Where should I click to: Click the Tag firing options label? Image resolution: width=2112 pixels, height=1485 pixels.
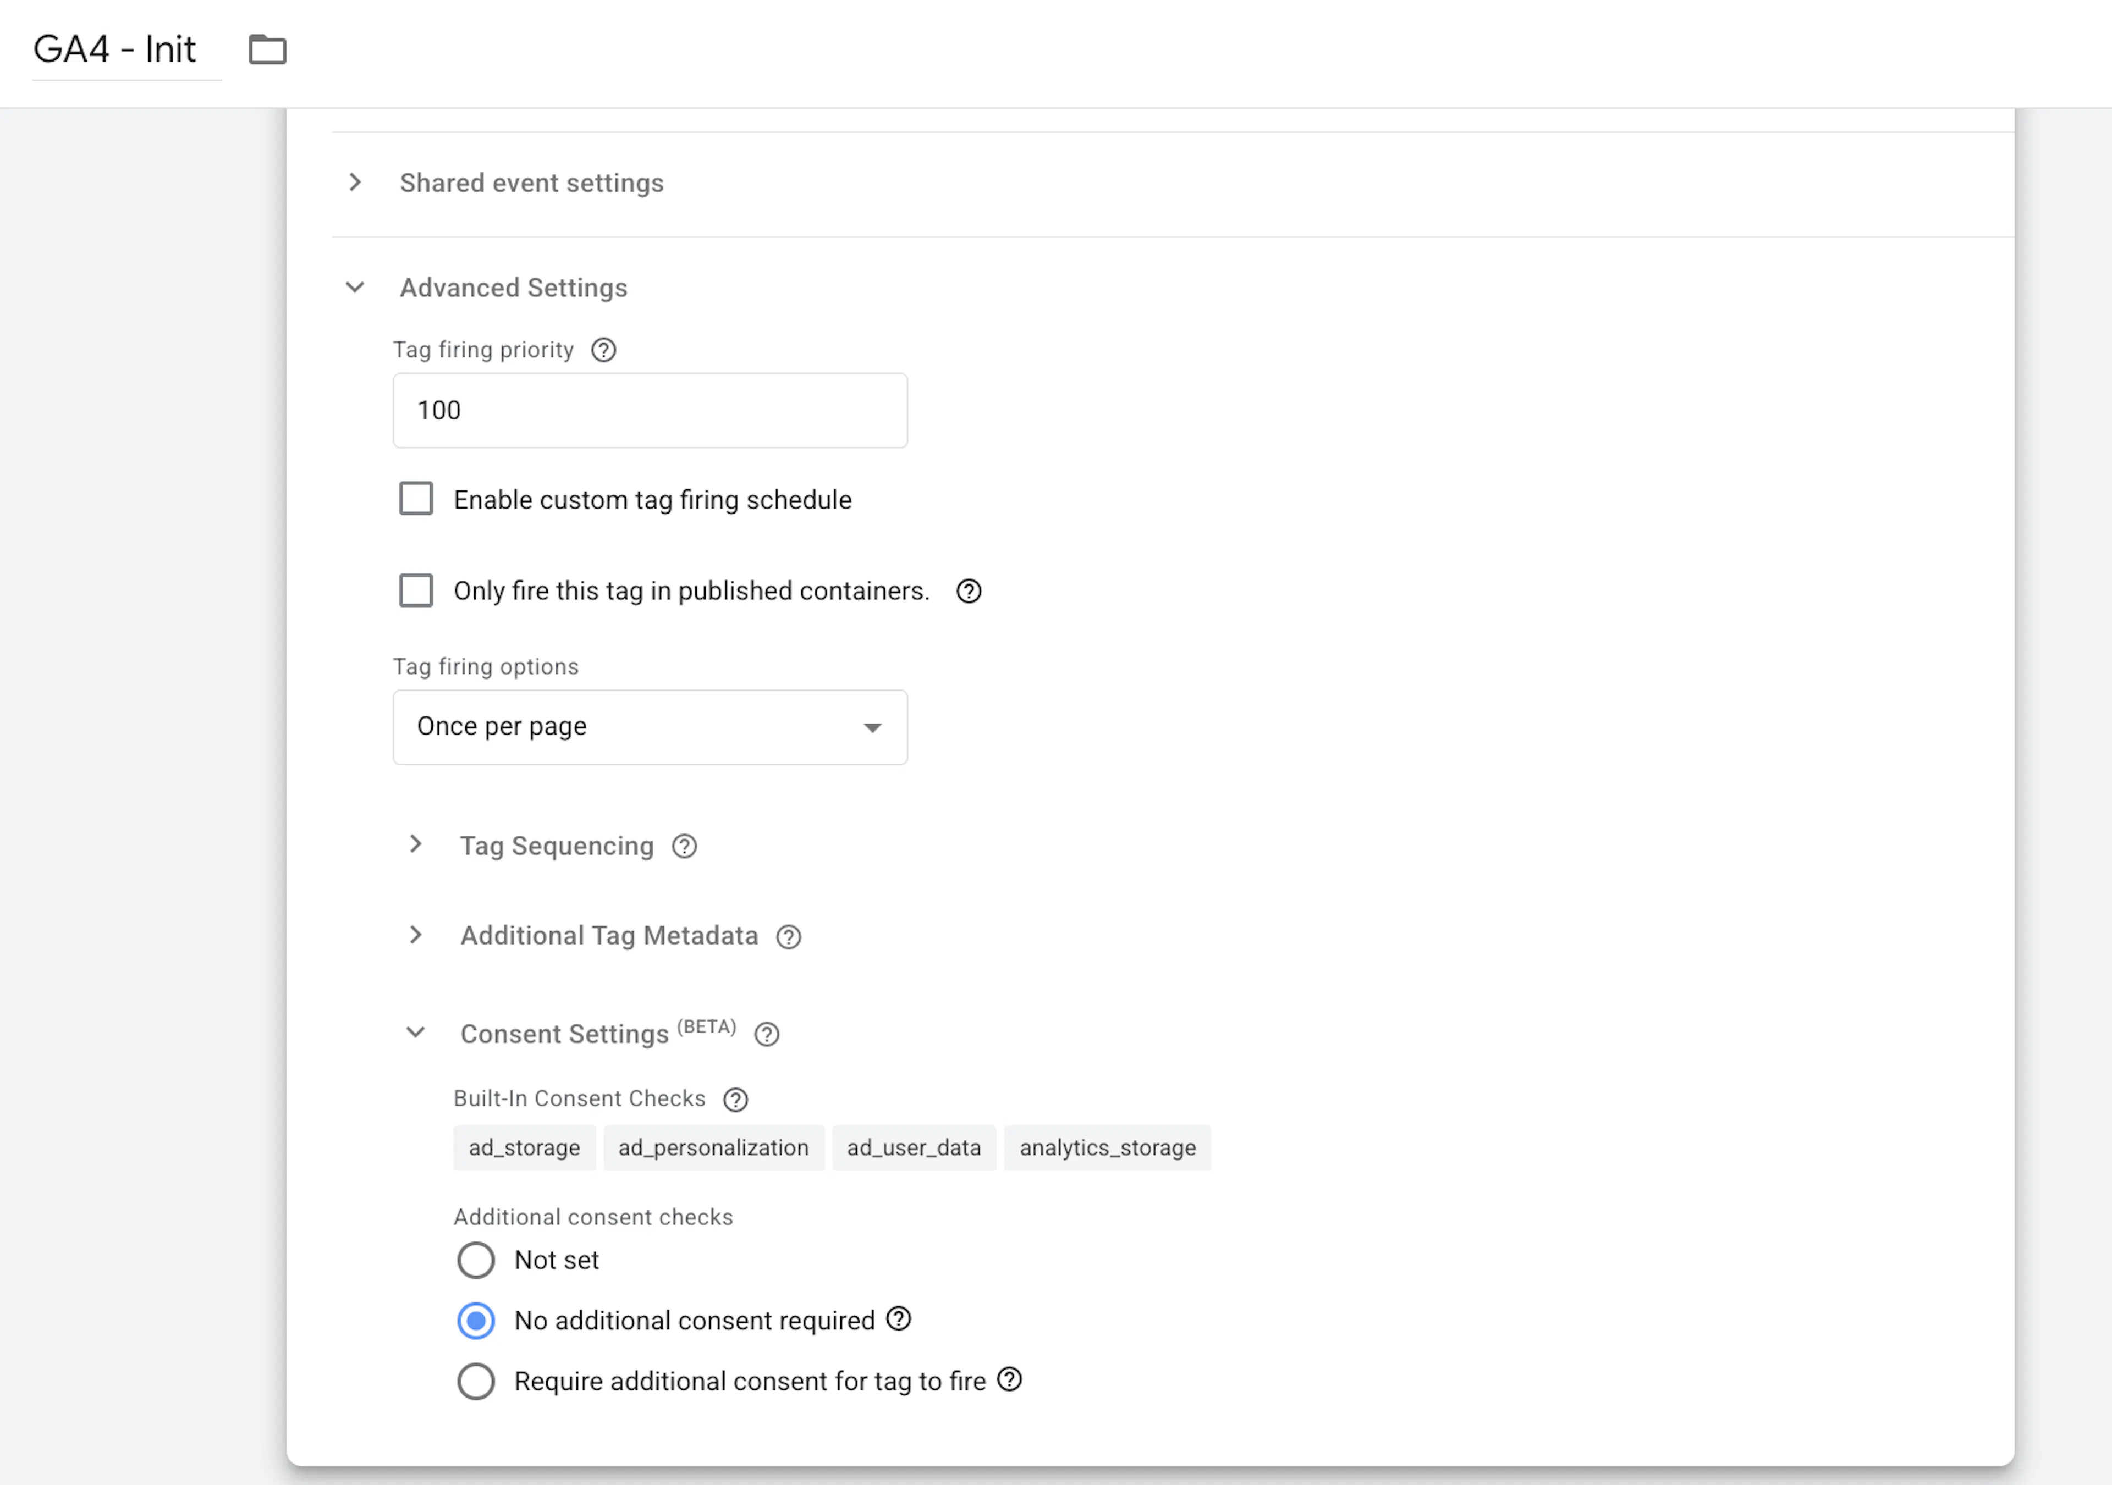(486, 667)
